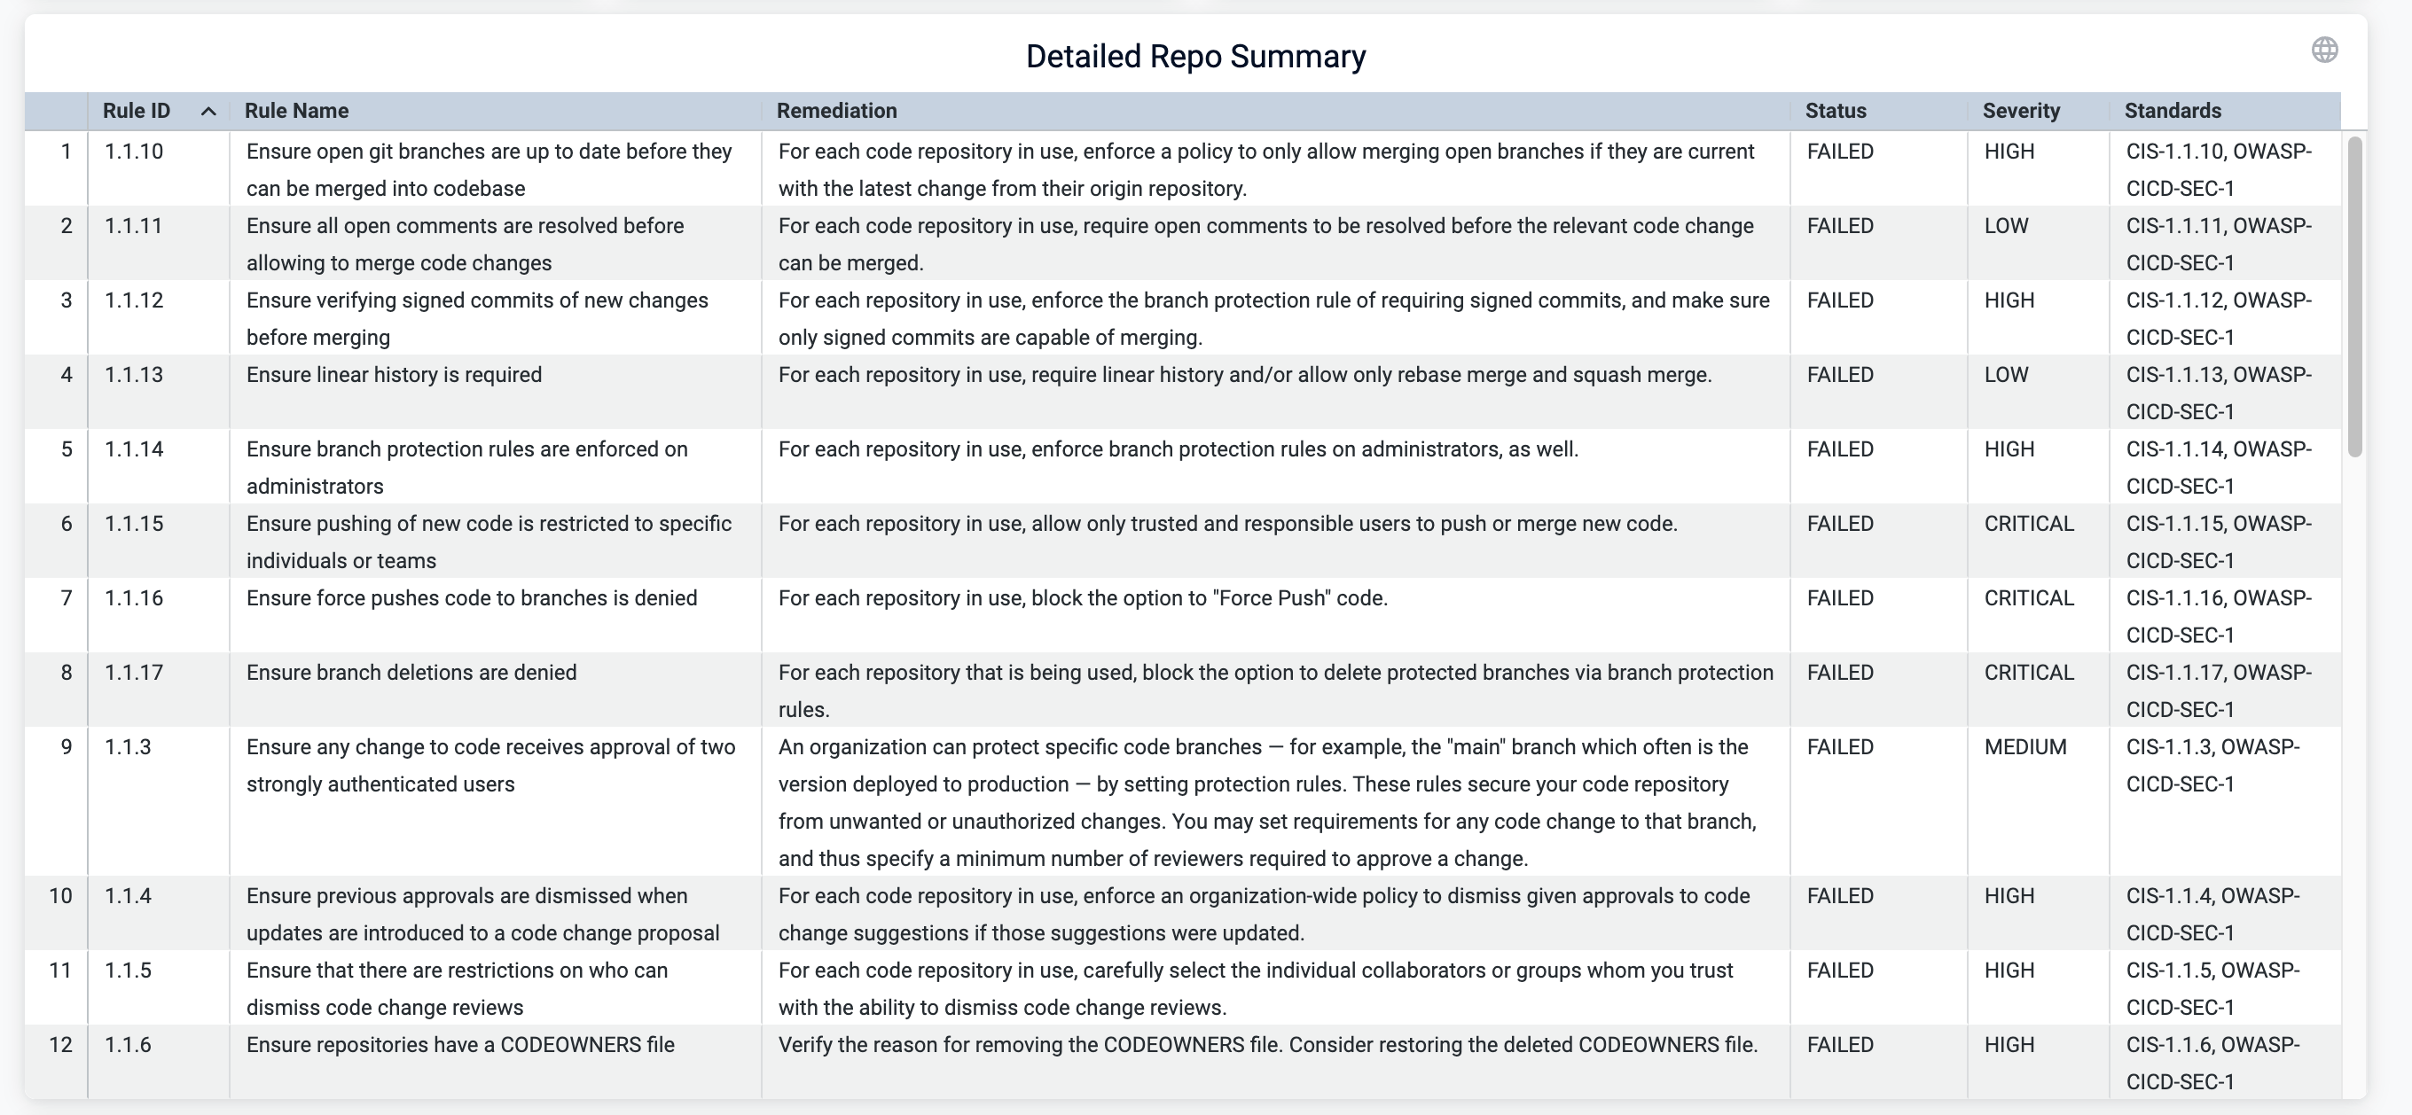This screenshot has width=2412, height=1115.
Task: Select 'Ensure branch deletions are denied' cell
Action: coord(411,672)
